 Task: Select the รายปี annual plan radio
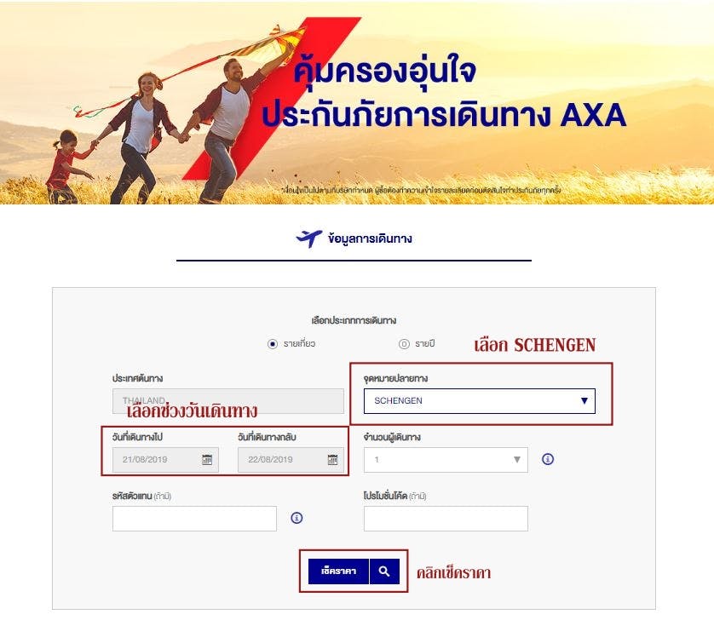point(404,344)
